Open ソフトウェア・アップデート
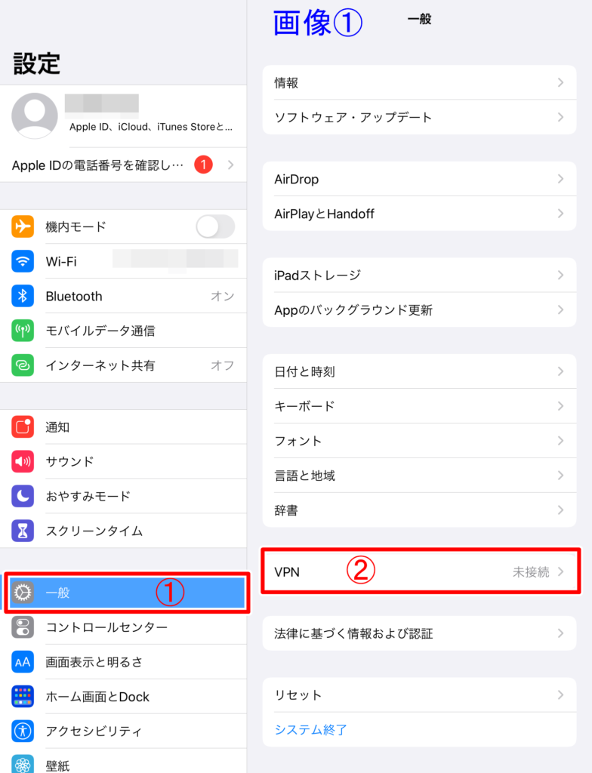Screen dimensions: 592x773 [x=419, y=117]
